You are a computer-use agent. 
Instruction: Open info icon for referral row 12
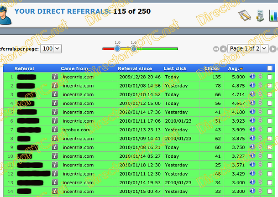[x=55, y=173]
